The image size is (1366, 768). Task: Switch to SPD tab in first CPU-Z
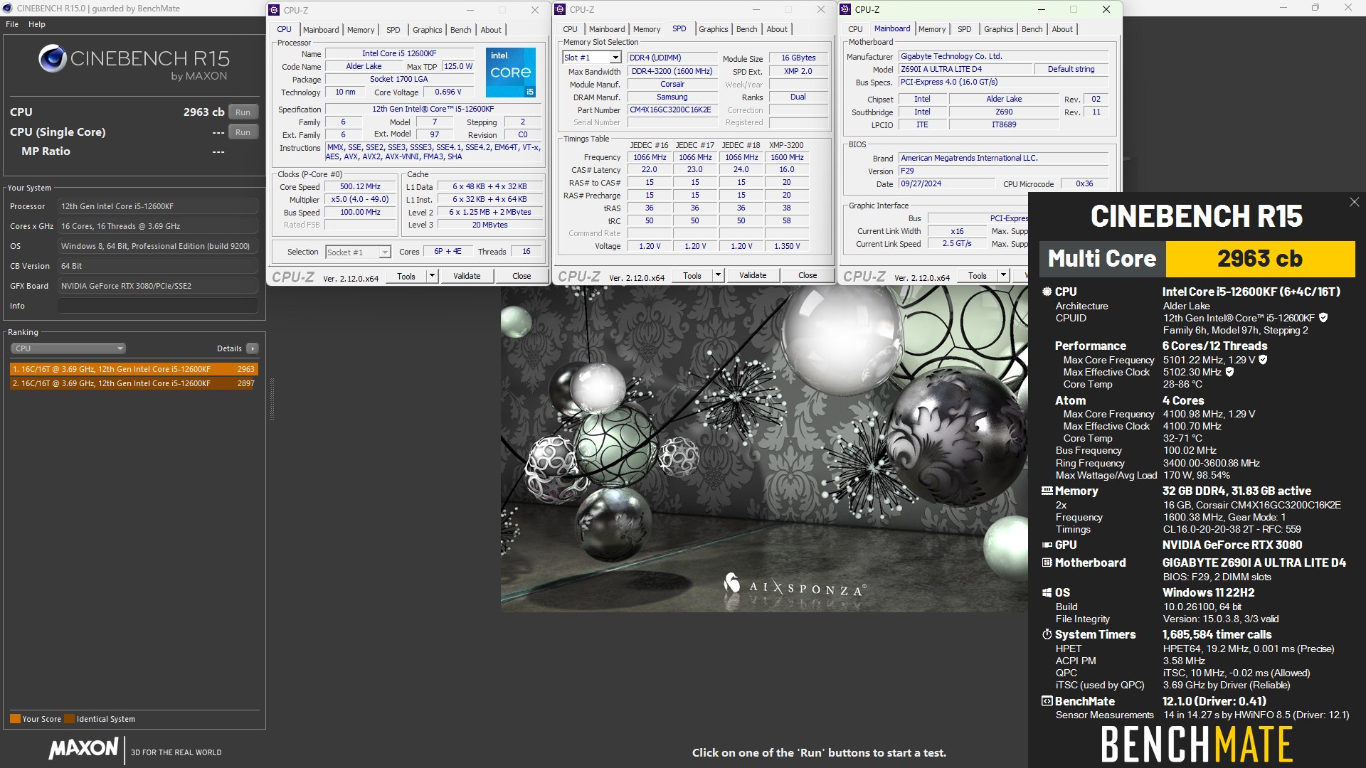[393, 30]
